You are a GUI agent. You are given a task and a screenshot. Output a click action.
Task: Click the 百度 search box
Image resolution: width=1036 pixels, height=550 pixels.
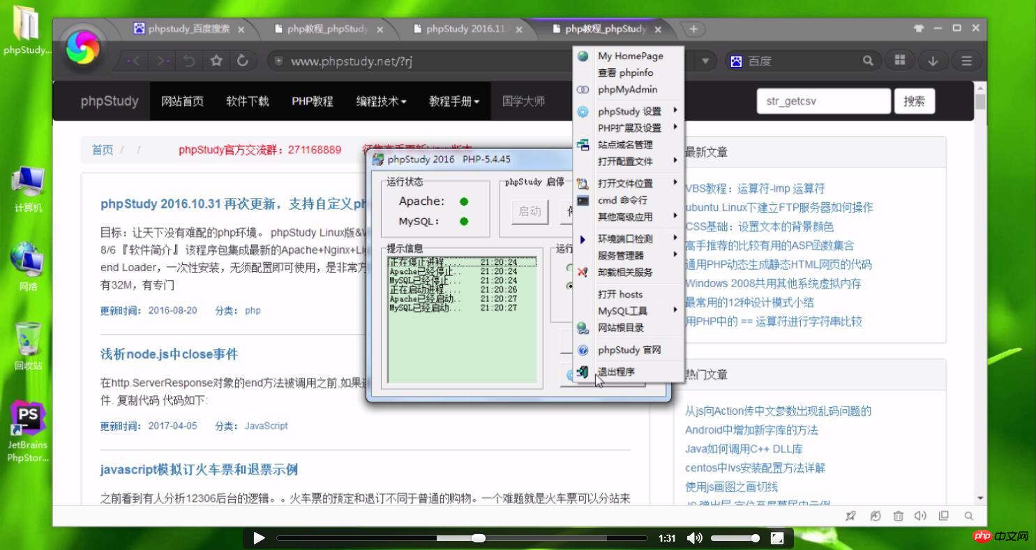click(x=802, y=61)
